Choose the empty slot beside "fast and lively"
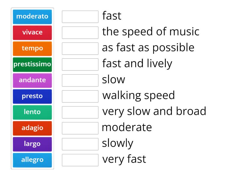Viewport: 236px width, 177px height. (x=80, y=65)
